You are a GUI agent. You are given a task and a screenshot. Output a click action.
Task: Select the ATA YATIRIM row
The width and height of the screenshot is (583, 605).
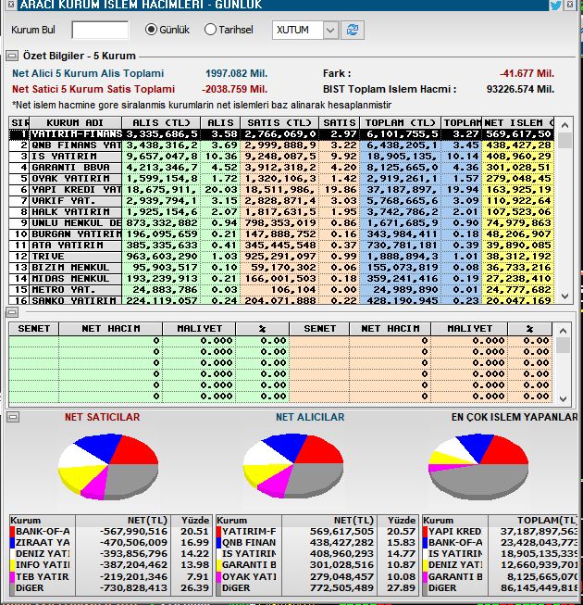pos(281,245)
